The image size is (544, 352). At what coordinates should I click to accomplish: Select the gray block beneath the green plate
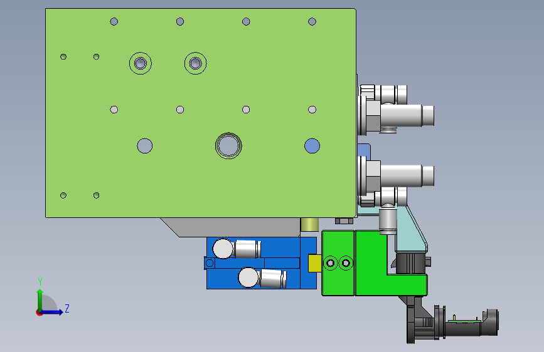(231, 227)
